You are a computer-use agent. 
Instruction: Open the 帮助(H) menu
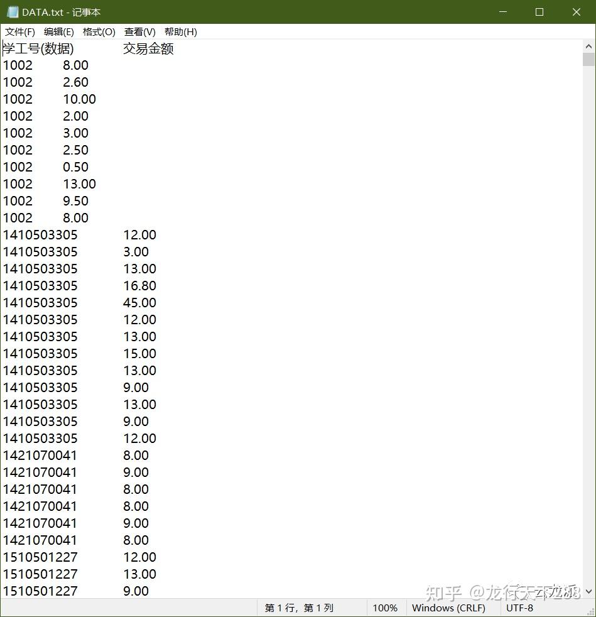coord(180,31)
